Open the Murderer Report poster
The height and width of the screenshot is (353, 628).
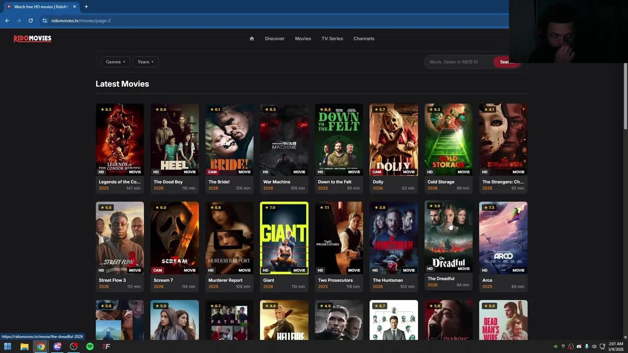pos(230,238)
